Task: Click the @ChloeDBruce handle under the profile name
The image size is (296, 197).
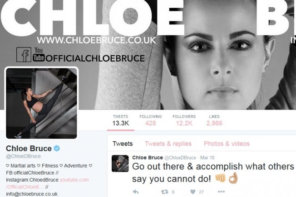Action: [x=24, y=156]
